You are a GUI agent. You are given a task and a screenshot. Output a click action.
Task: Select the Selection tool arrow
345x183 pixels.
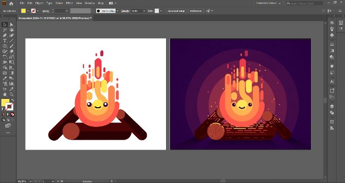click(4, 25)
